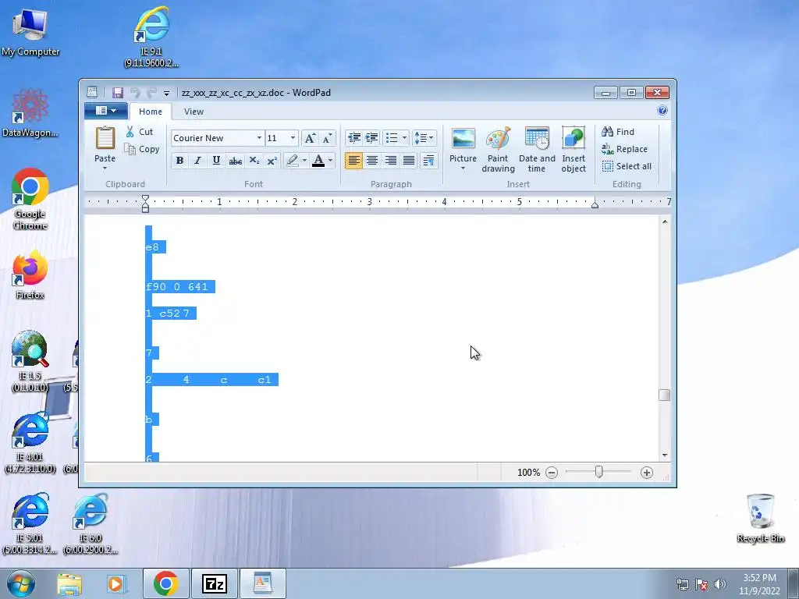This screenshot has height=599, width=799.
Task: Toggle bold formatting
Action: [179, 161]
